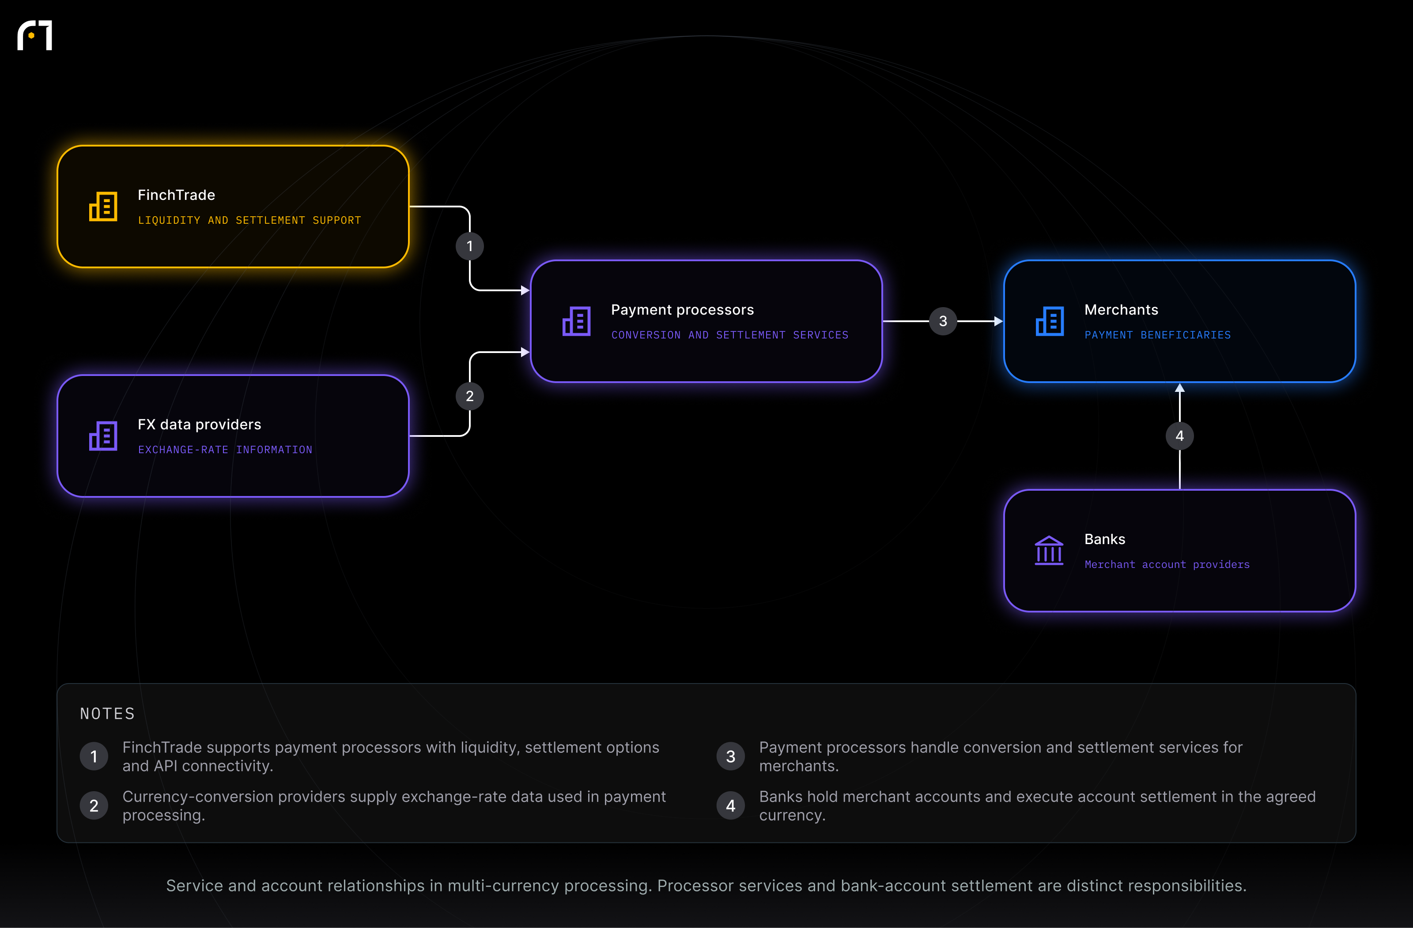Click 'PAYMENT BENEFICIARIES' subtitle
This screenshot has height=928, width=1413.
point(1158,335)
